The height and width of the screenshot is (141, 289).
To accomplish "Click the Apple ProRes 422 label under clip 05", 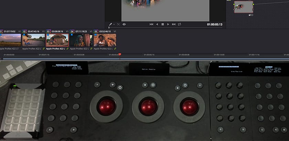I will (x=104, y=49).
